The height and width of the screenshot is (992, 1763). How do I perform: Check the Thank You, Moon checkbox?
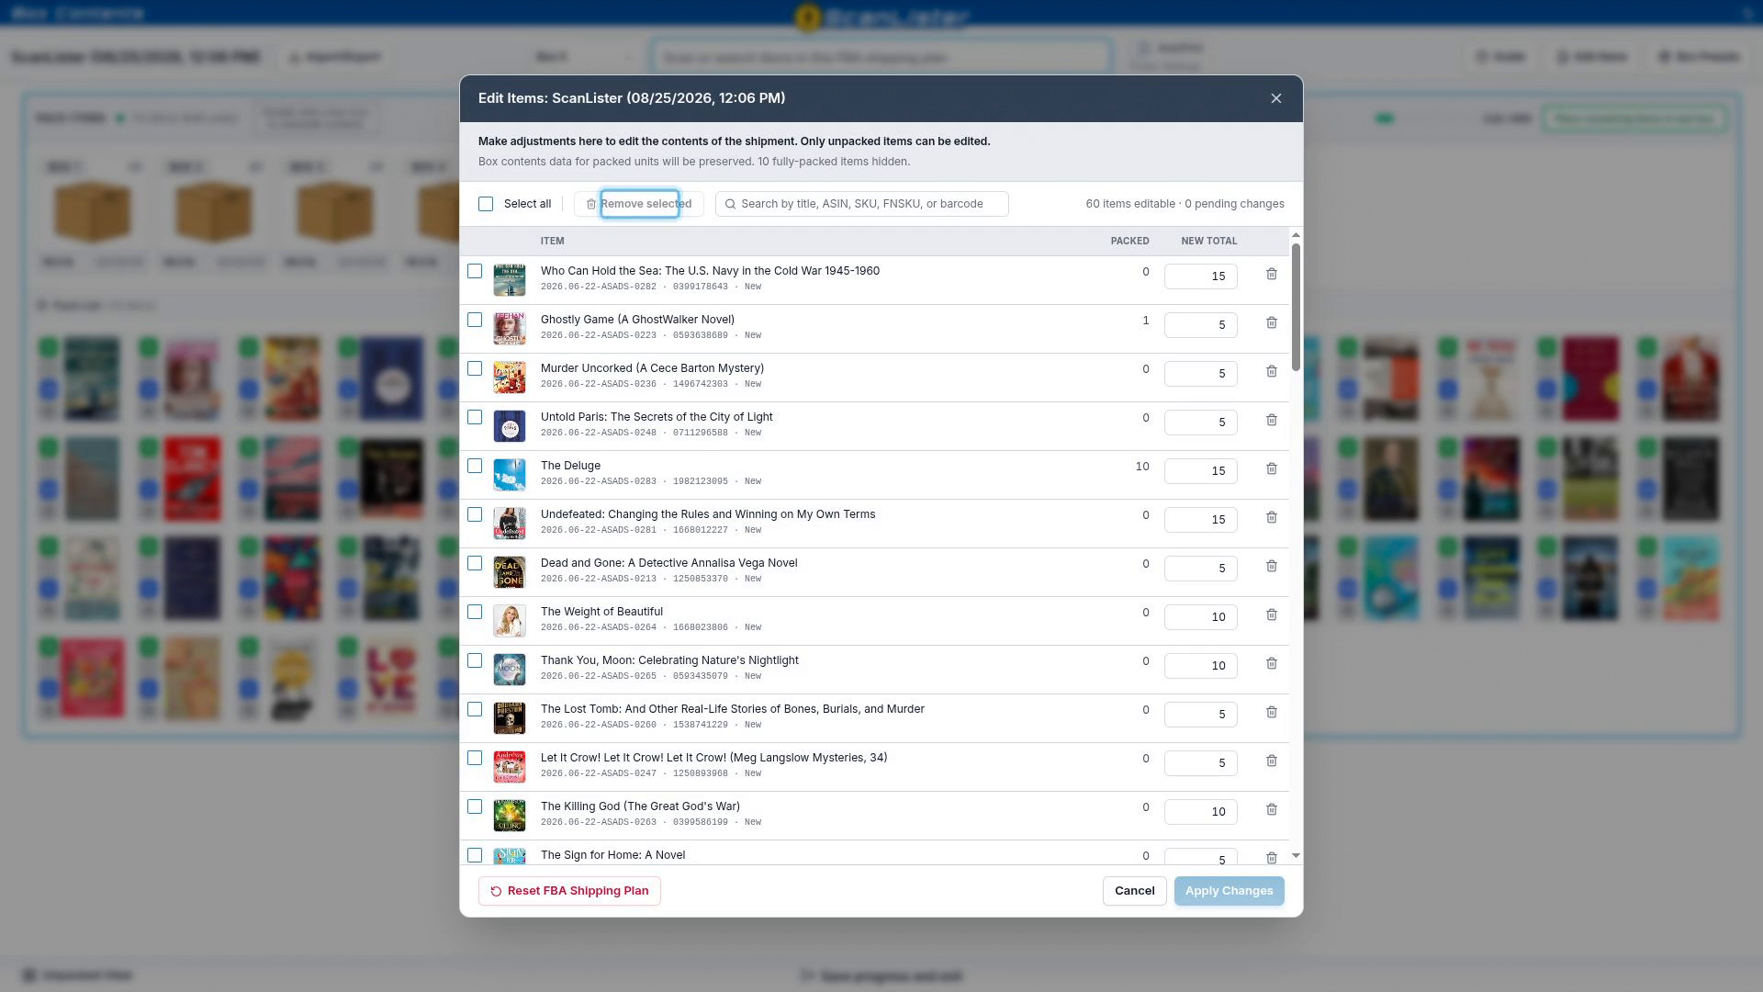(475, 660)
